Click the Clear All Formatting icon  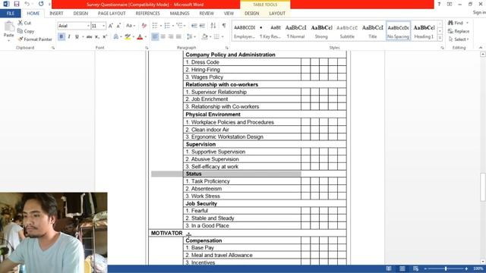(x=144, y=26)
